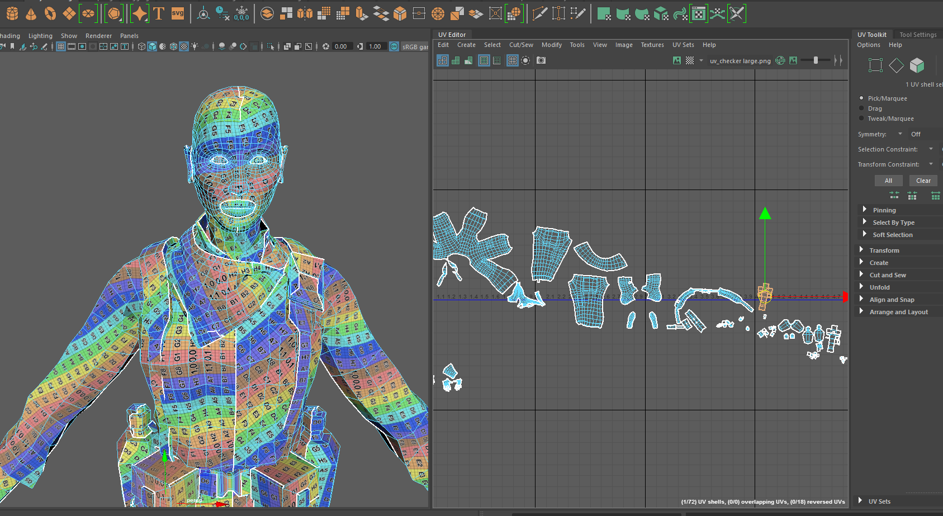
Task: Click the spherical UV mapping shelf icon
Action: [x=642, y=13]
